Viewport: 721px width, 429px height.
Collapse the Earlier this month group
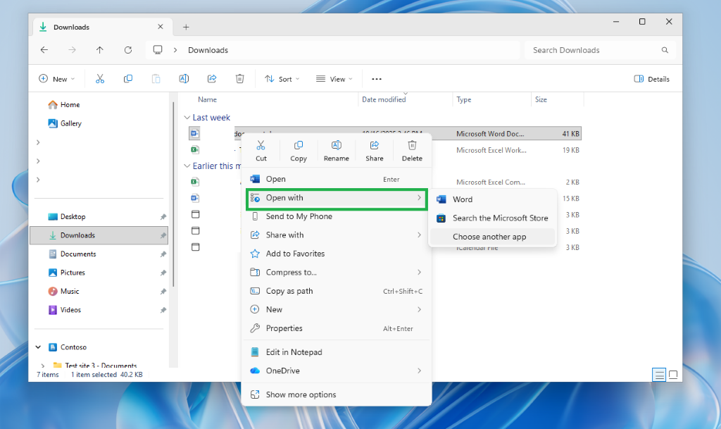tap(187, 166)
